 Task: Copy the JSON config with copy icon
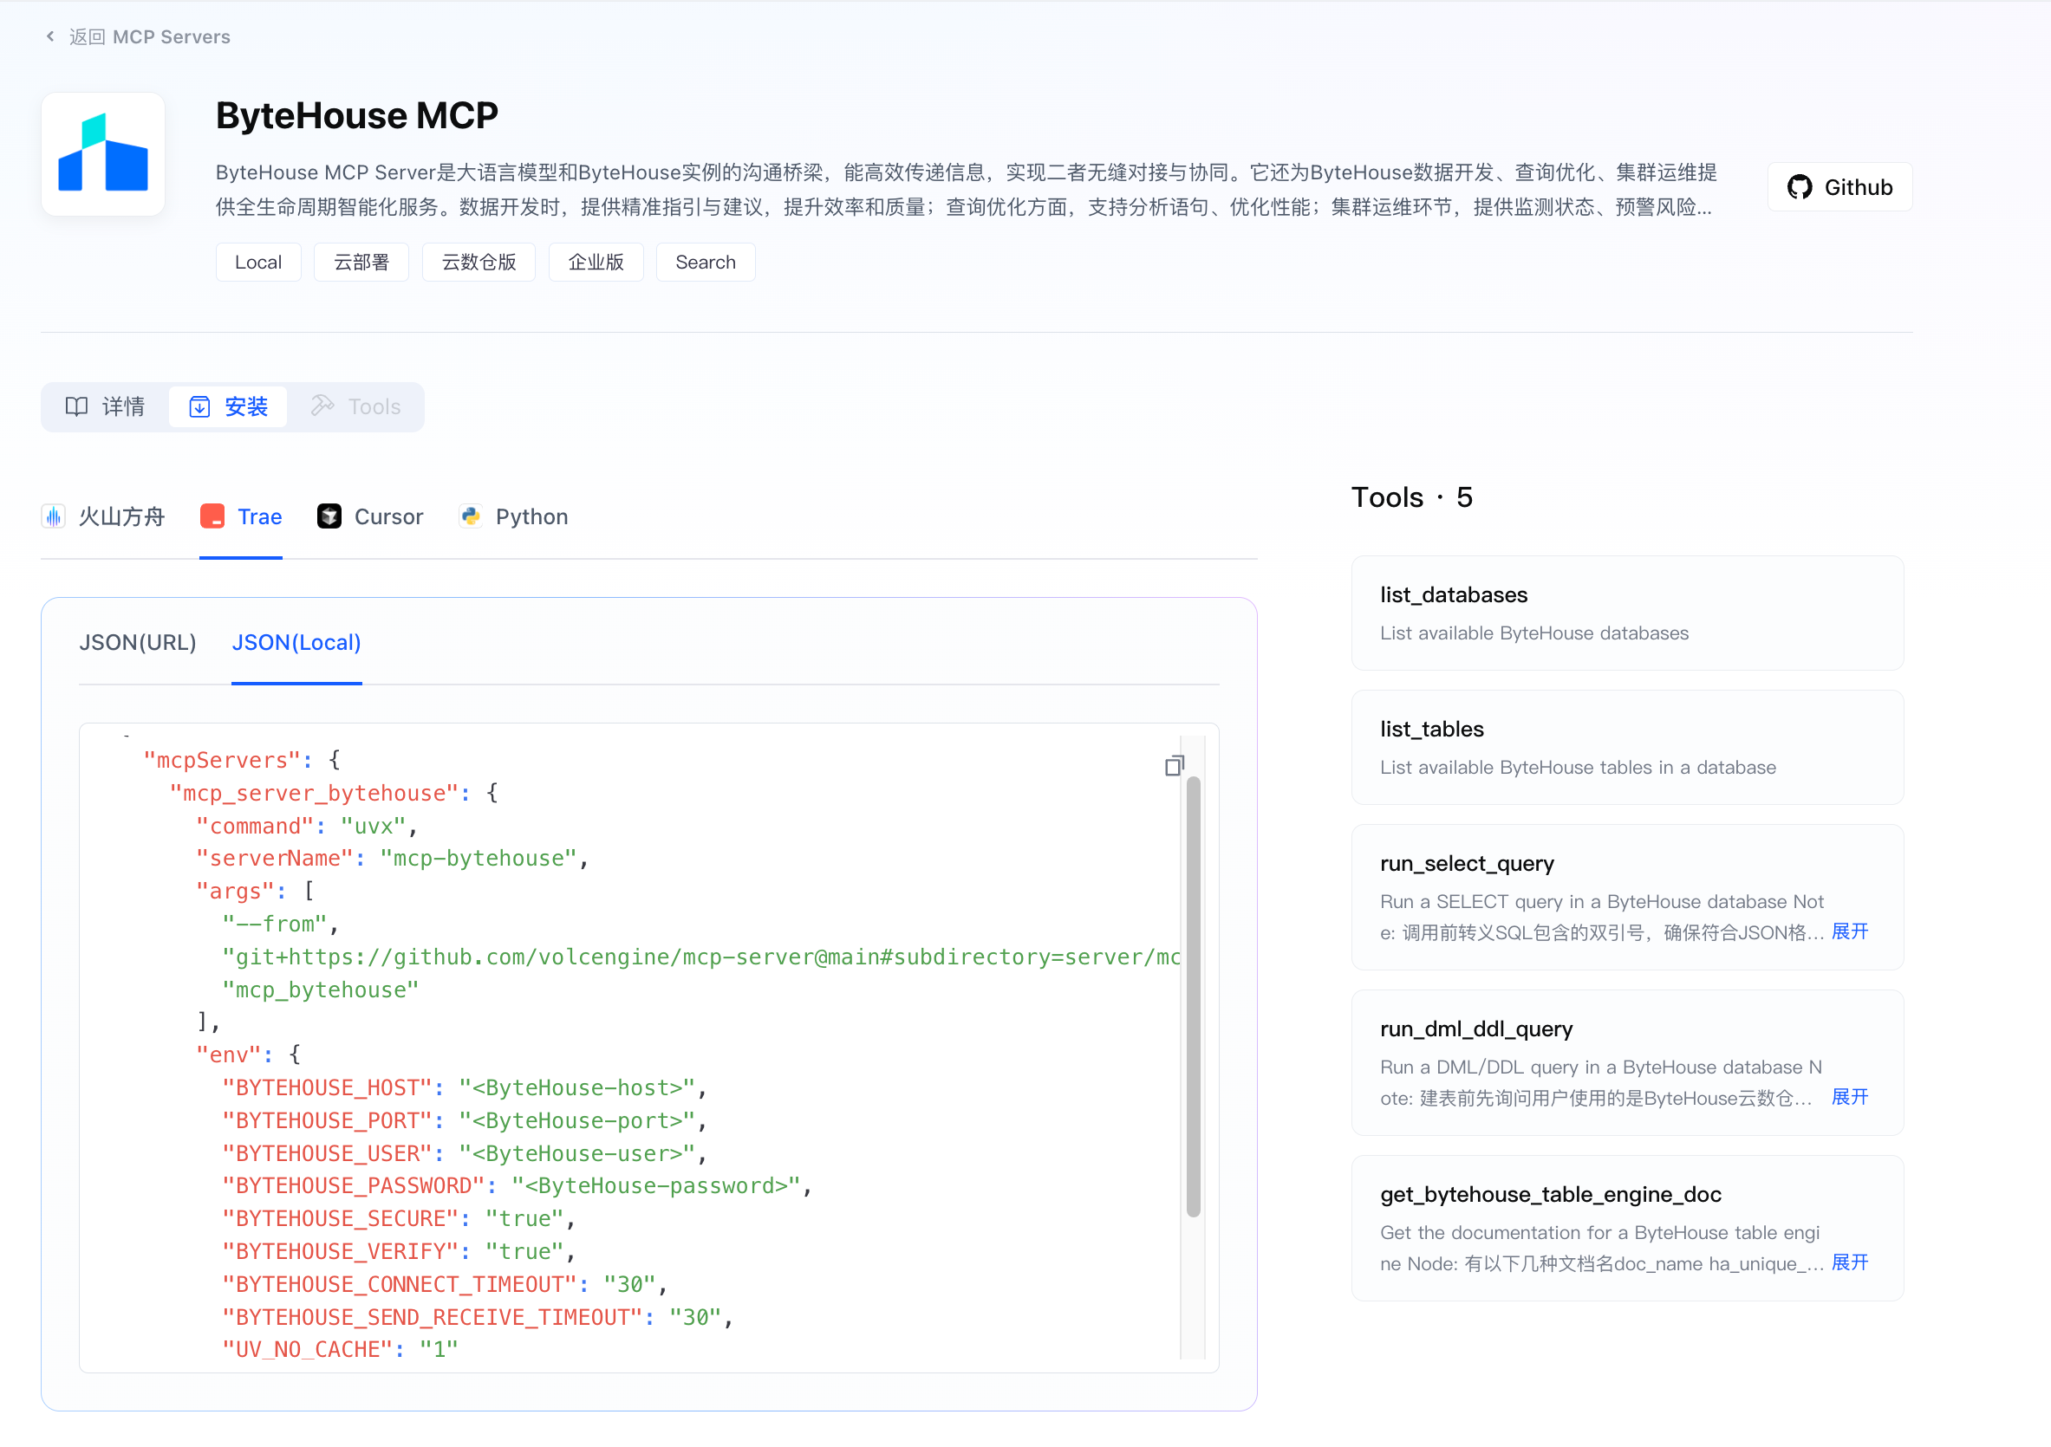pos(1174,765)
